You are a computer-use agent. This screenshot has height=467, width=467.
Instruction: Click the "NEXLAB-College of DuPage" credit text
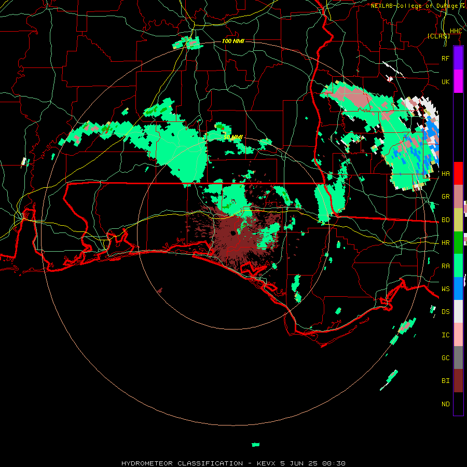tap(414, 6)
